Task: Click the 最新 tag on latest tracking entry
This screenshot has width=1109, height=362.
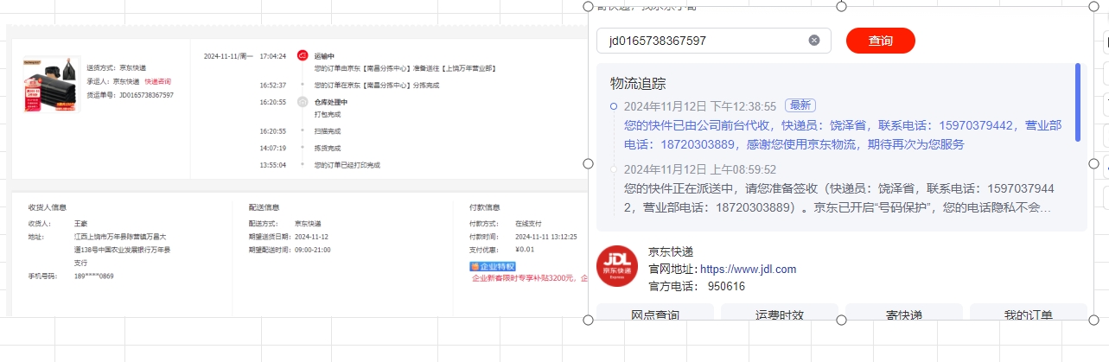Action: coord(800,105)
